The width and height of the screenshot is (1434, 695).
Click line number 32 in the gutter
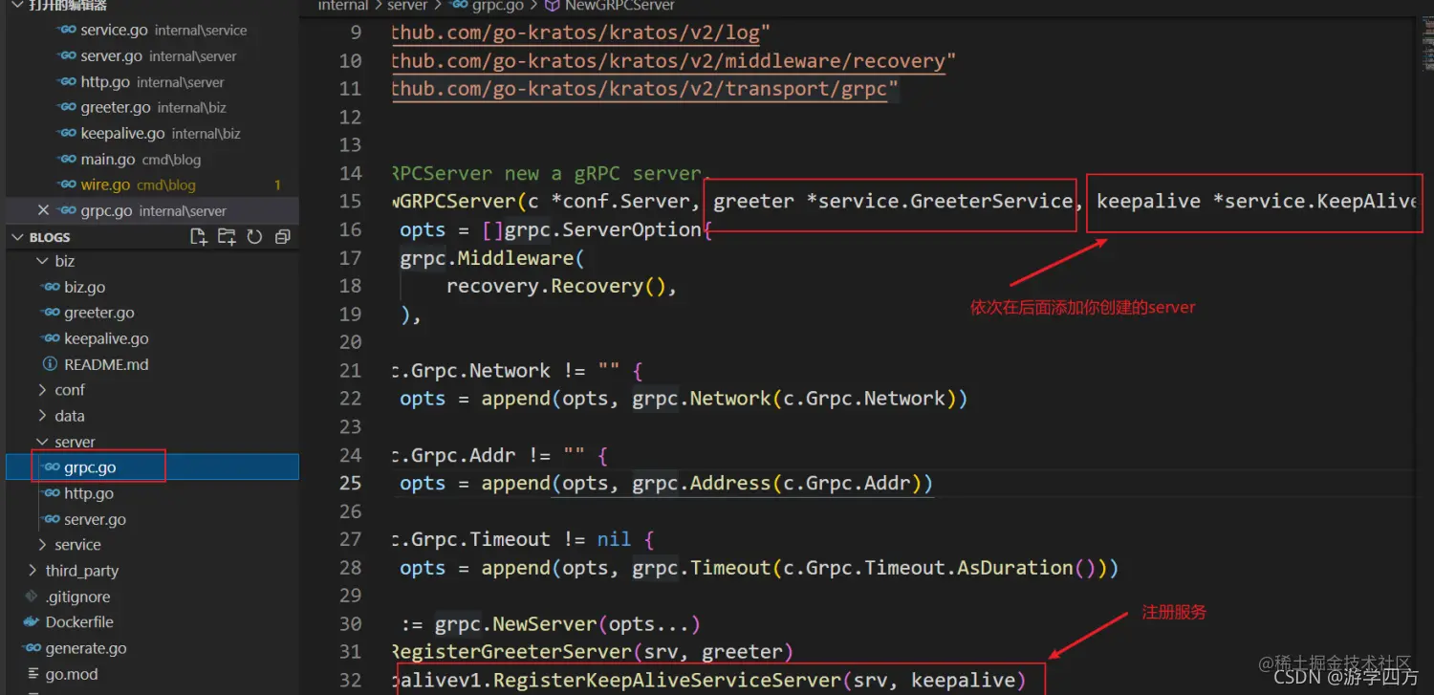(x=351, y=681)
